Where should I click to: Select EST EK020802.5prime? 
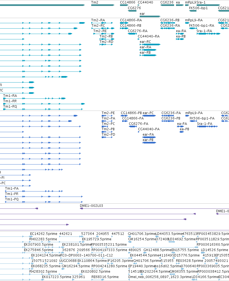point(96,272)
